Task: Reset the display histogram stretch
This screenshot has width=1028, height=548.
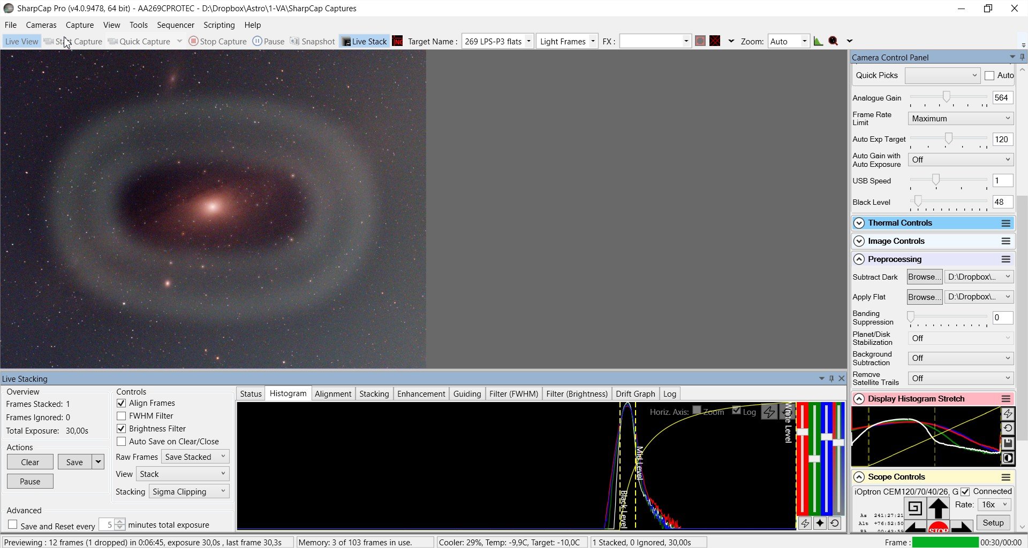Action: [x=1008, y=428]
